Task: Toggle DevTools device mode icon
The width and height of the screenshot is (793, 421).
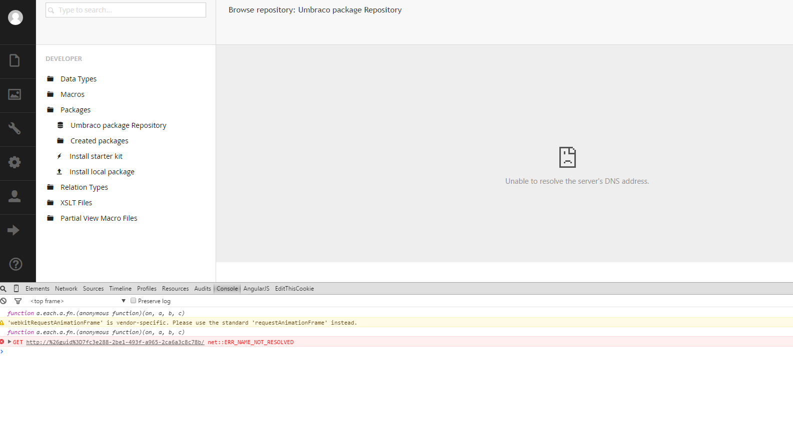Action: click(x=16, y=289)
